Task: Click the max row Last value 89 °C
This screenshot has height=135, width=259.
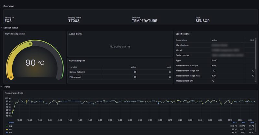Action: point(234,129)
